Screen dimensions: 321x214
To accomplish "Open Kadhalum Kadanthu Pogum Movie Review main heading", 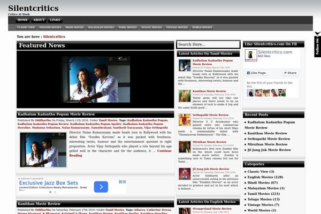I will pyautogui.click(x=56, y=114).
